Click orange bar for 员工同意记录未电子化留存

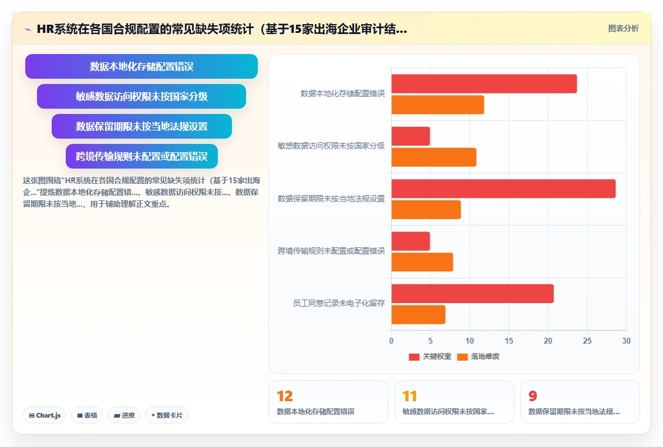[x=419, y=315]
